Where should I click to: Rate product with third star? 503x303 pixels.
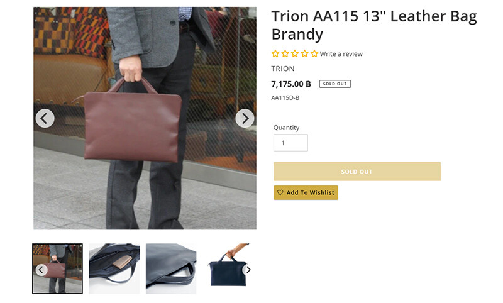295,54
